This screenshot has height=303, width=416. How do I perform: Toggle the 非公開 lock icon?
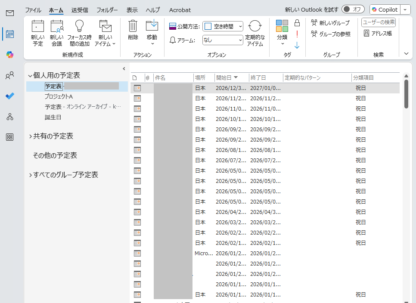pyautogui.click(x=297, y=23)
